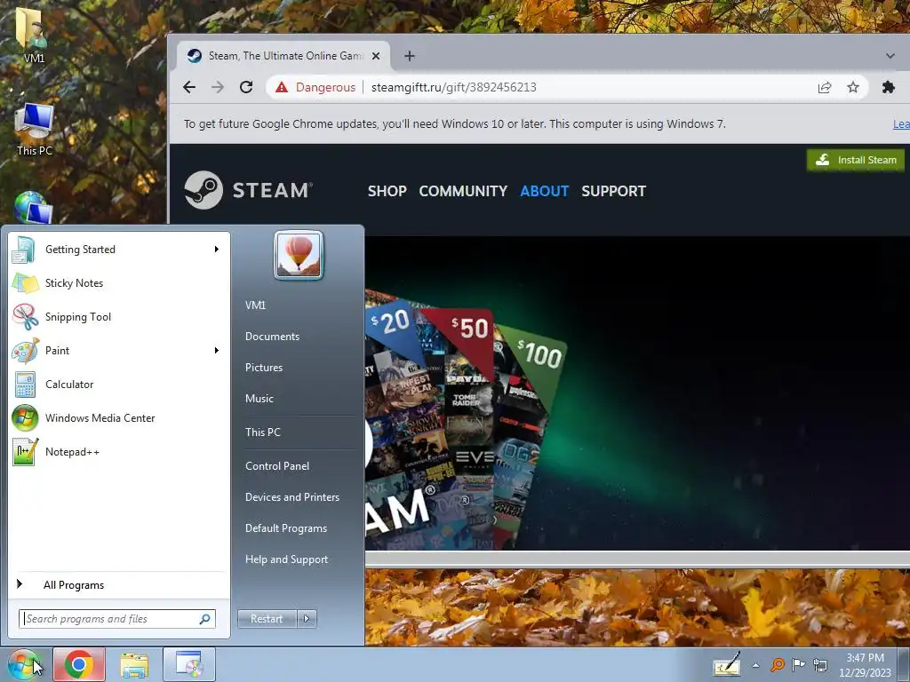
Task: Click the pen input tray icon
Action: tap(727, 664)
